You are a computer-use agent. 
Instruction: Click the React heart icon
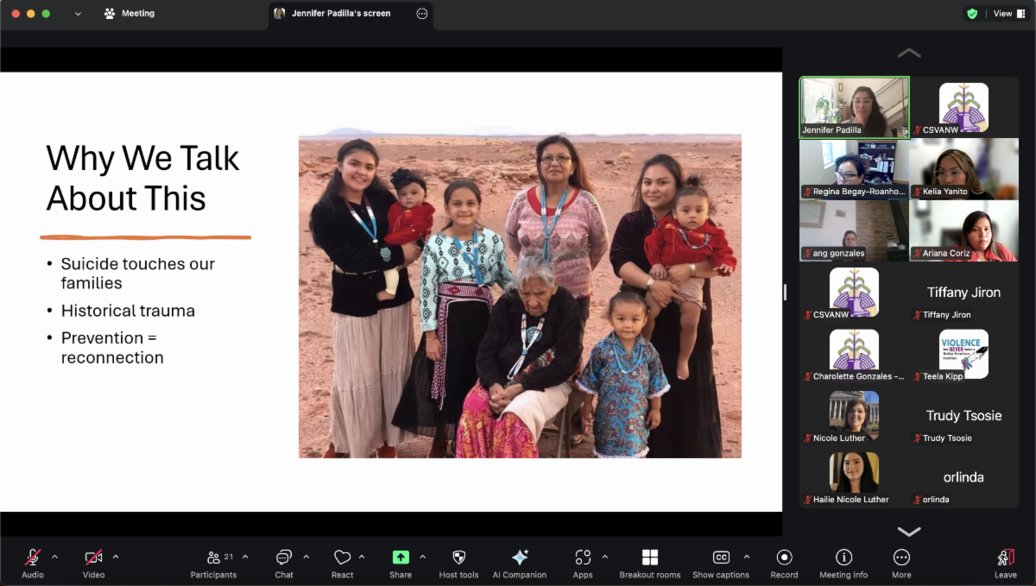(x=342, y=558)
